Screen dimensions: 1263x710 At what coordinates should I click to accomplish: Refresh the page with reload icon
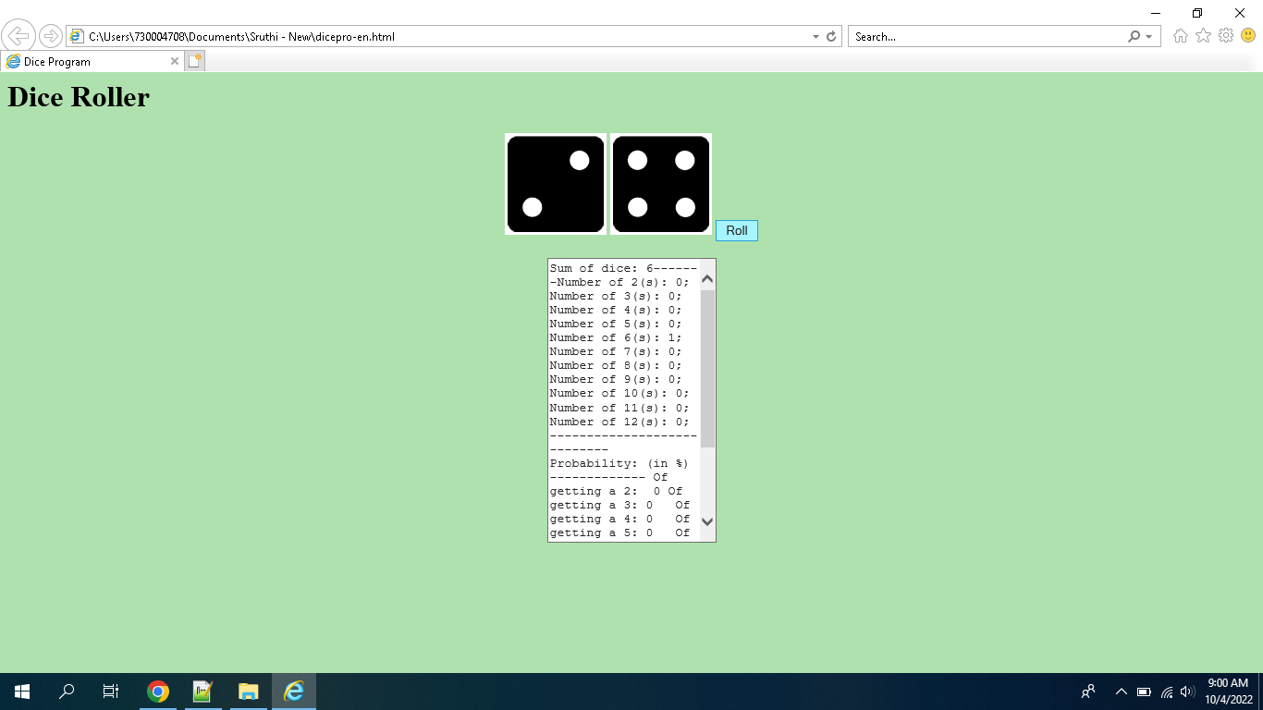point(831,37)
